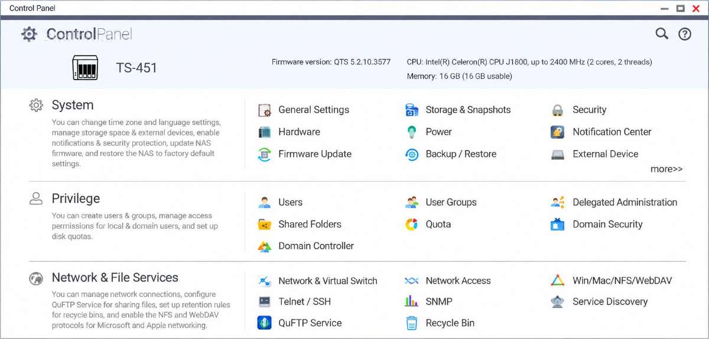Open the Service Discovery icon
The height and width of the screenshot is (339, 709).
(x=558, y=302)
